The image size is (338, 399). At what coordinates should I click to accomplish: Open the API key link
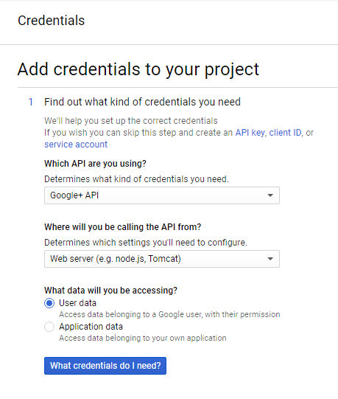click(x=250, y=133)
